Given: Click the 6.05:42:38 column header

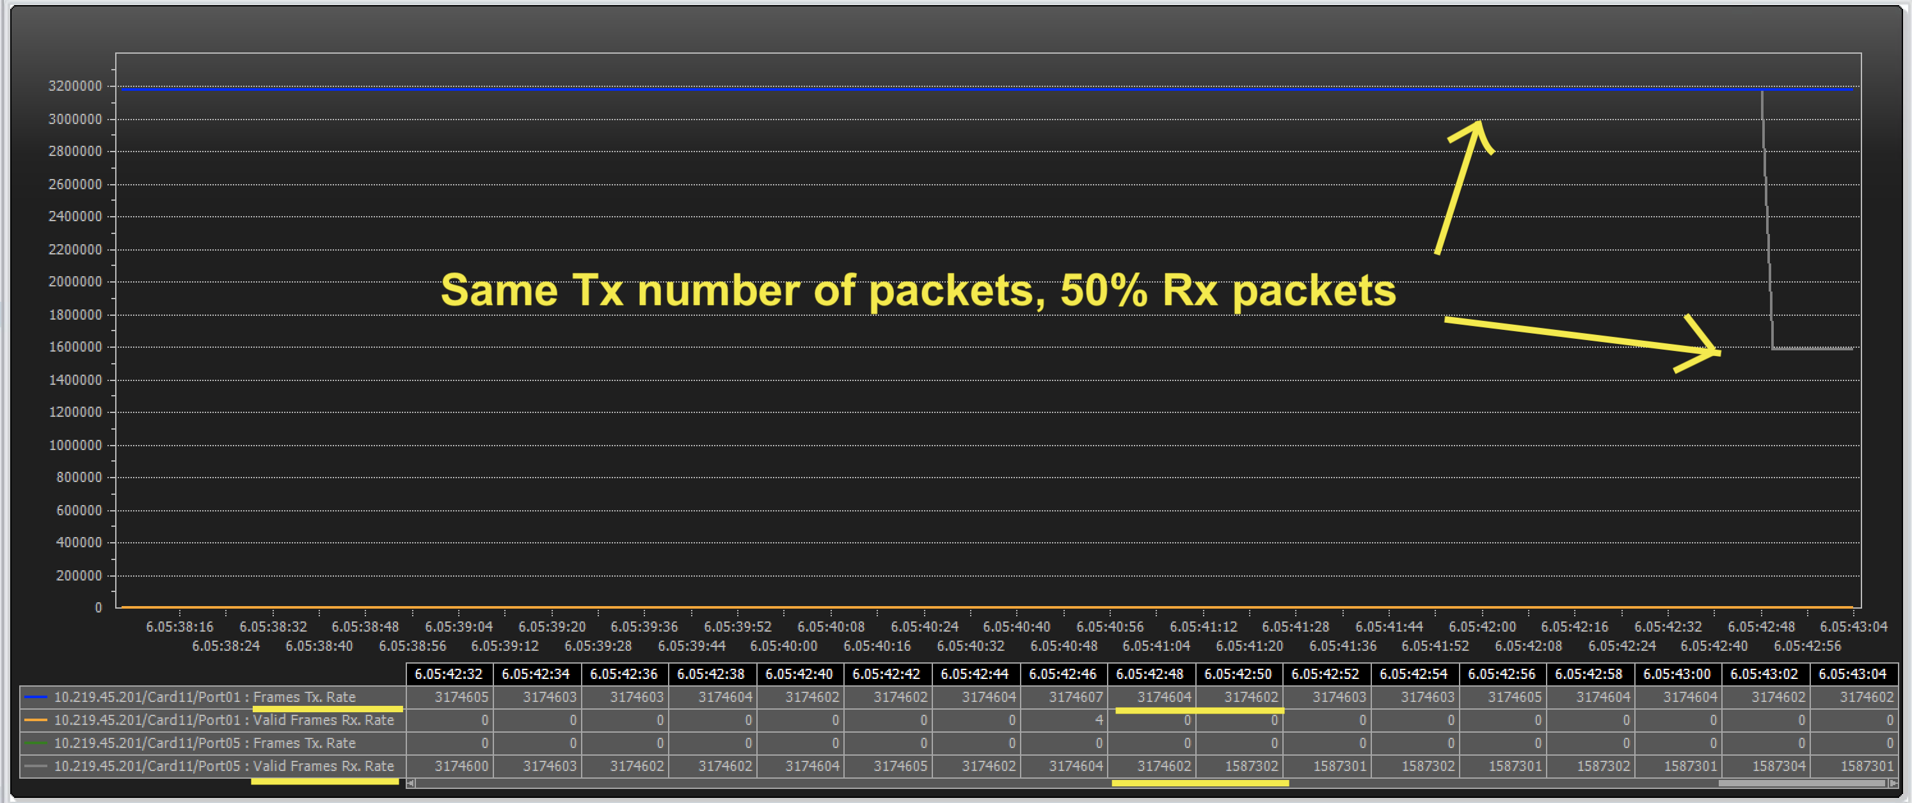Looking at the screenshot, I should click(712, 674).
